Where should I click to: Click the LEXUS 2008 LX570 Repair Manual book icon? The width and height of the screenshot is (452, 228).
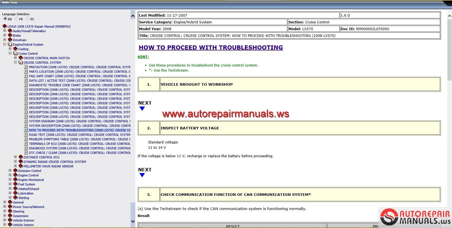5,26
